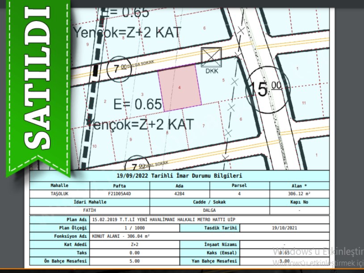The image size is (364, 273).
Task: Select the KONUT ALANI function cell
Action: pyautogui.click(x=121, y=236)
